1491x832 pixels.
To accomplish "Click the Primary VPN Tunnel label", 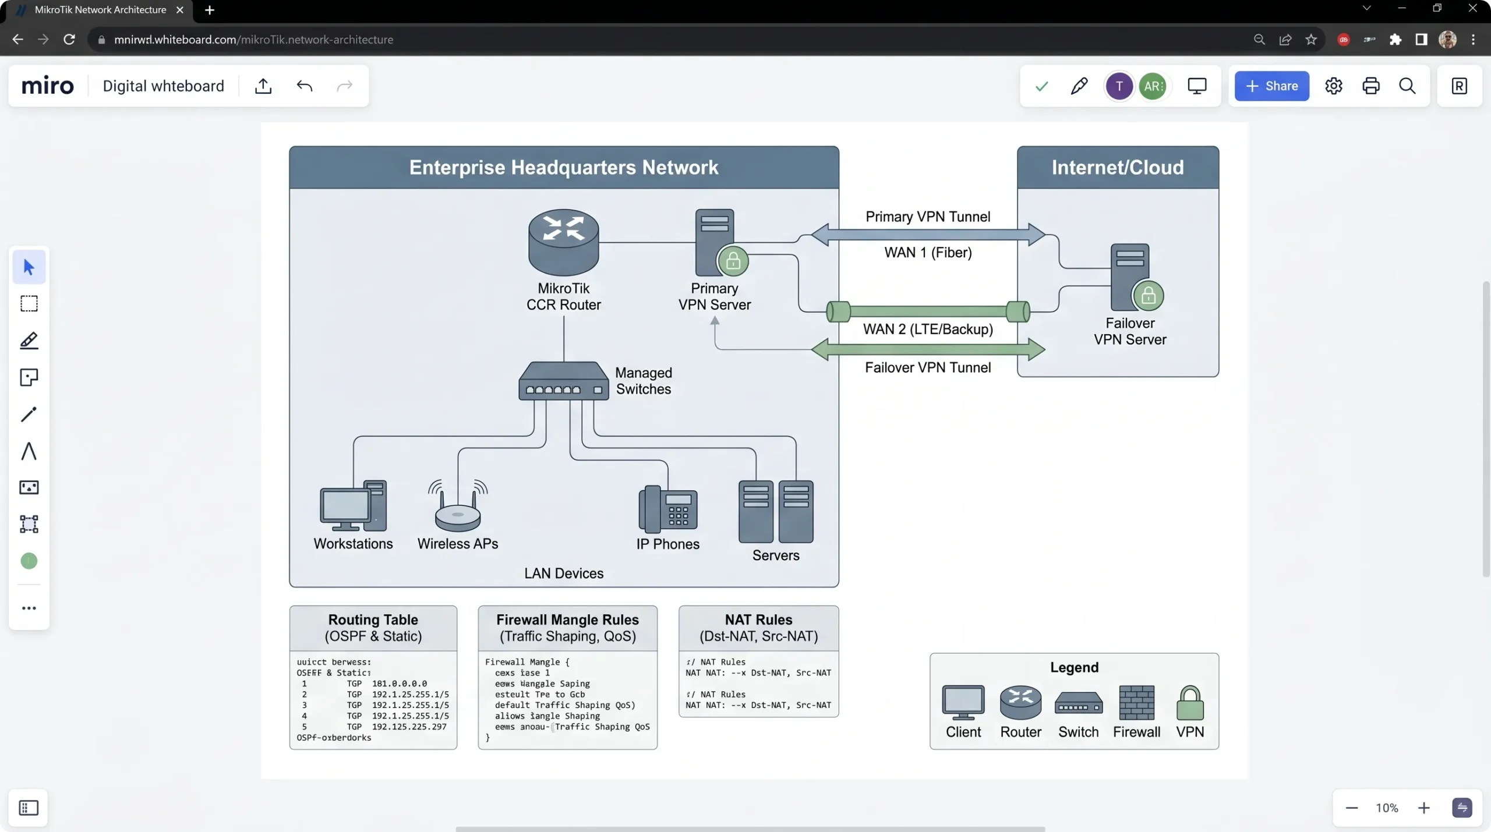I will point(928,217).
